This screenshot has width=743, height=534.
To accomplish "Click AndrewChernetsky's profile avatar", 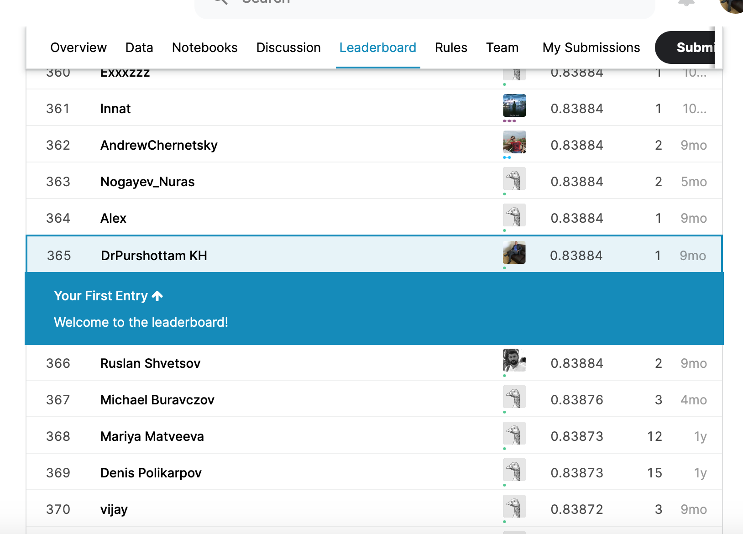I will point(514,142).
